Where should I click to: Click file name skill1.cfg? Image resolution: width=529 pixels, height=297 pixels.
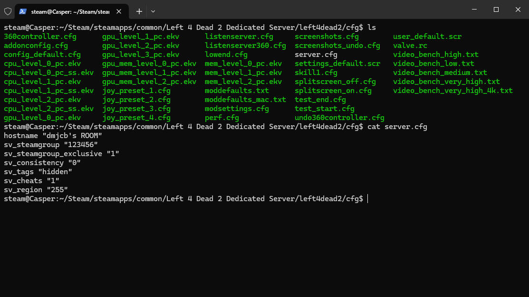point(316,73)
